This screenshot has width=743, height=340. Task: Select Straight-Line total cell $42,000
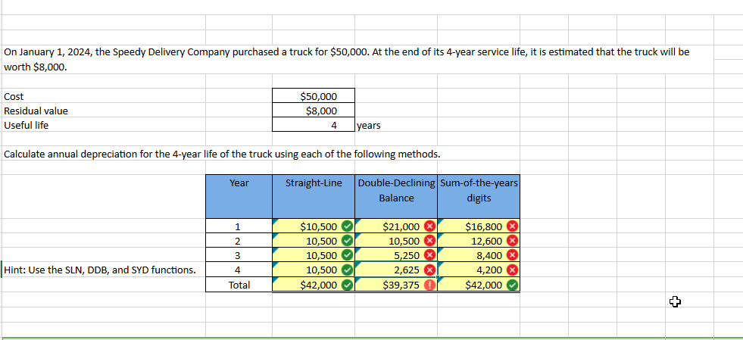314,285
